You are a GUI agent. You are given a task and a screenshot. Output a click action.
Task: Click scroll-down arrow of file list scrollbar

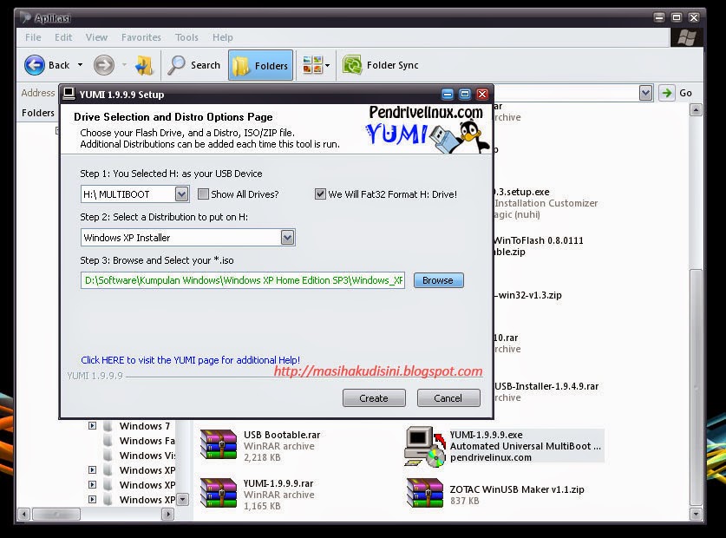click(x=696, y=514)
